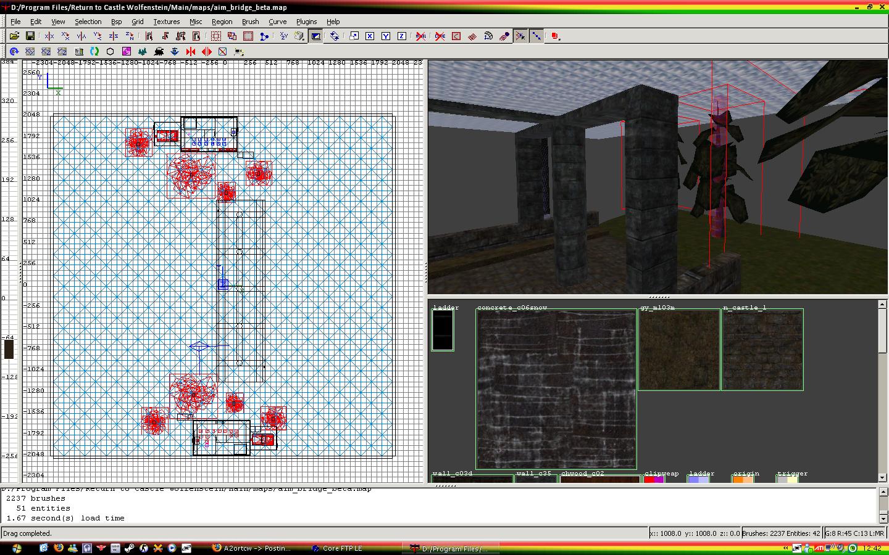Image resolution: width=889 pixels, height=555 pixels.
Task: Pick the origin orange texture swatch
Action: [743, 479]
